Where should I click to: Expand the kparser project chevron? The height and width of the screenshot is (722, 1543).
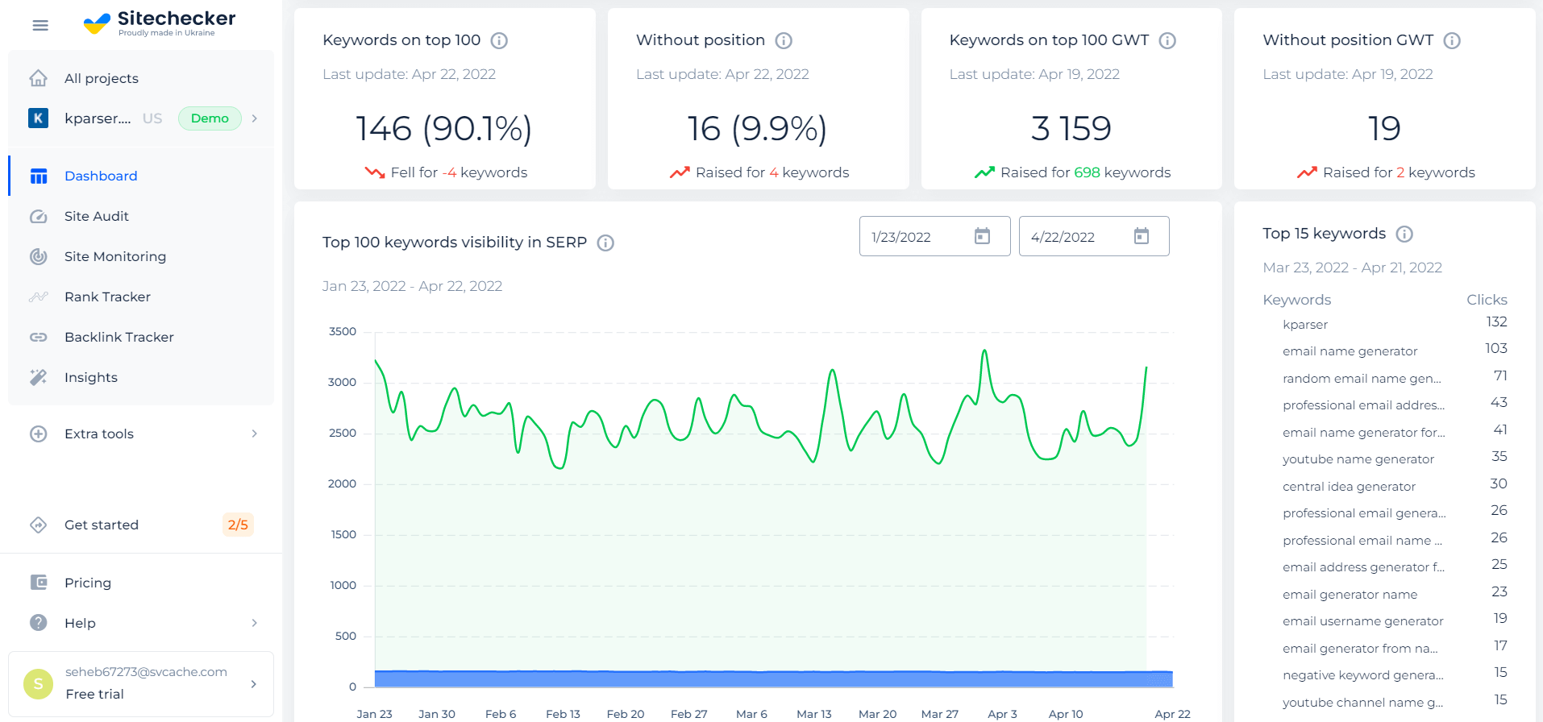coord(255,118)
